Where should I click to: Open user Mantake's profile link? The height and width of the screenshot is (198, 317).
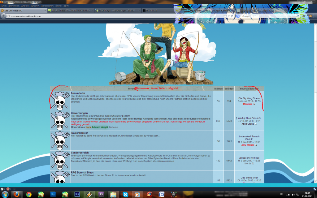248,104
